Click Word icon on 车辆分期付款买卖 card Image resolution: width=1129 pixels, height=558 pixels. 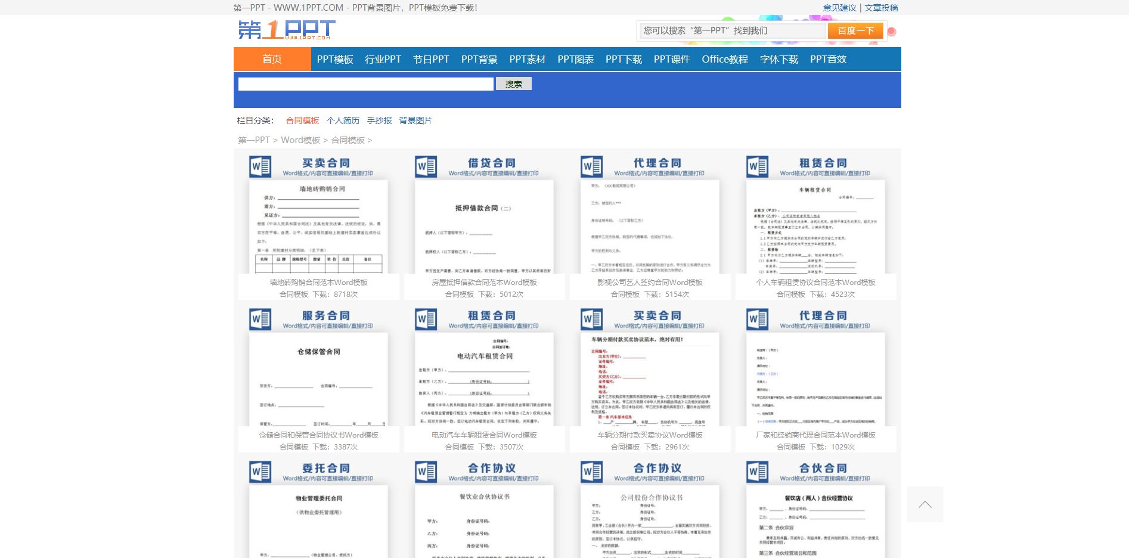(x=591, y=319)
